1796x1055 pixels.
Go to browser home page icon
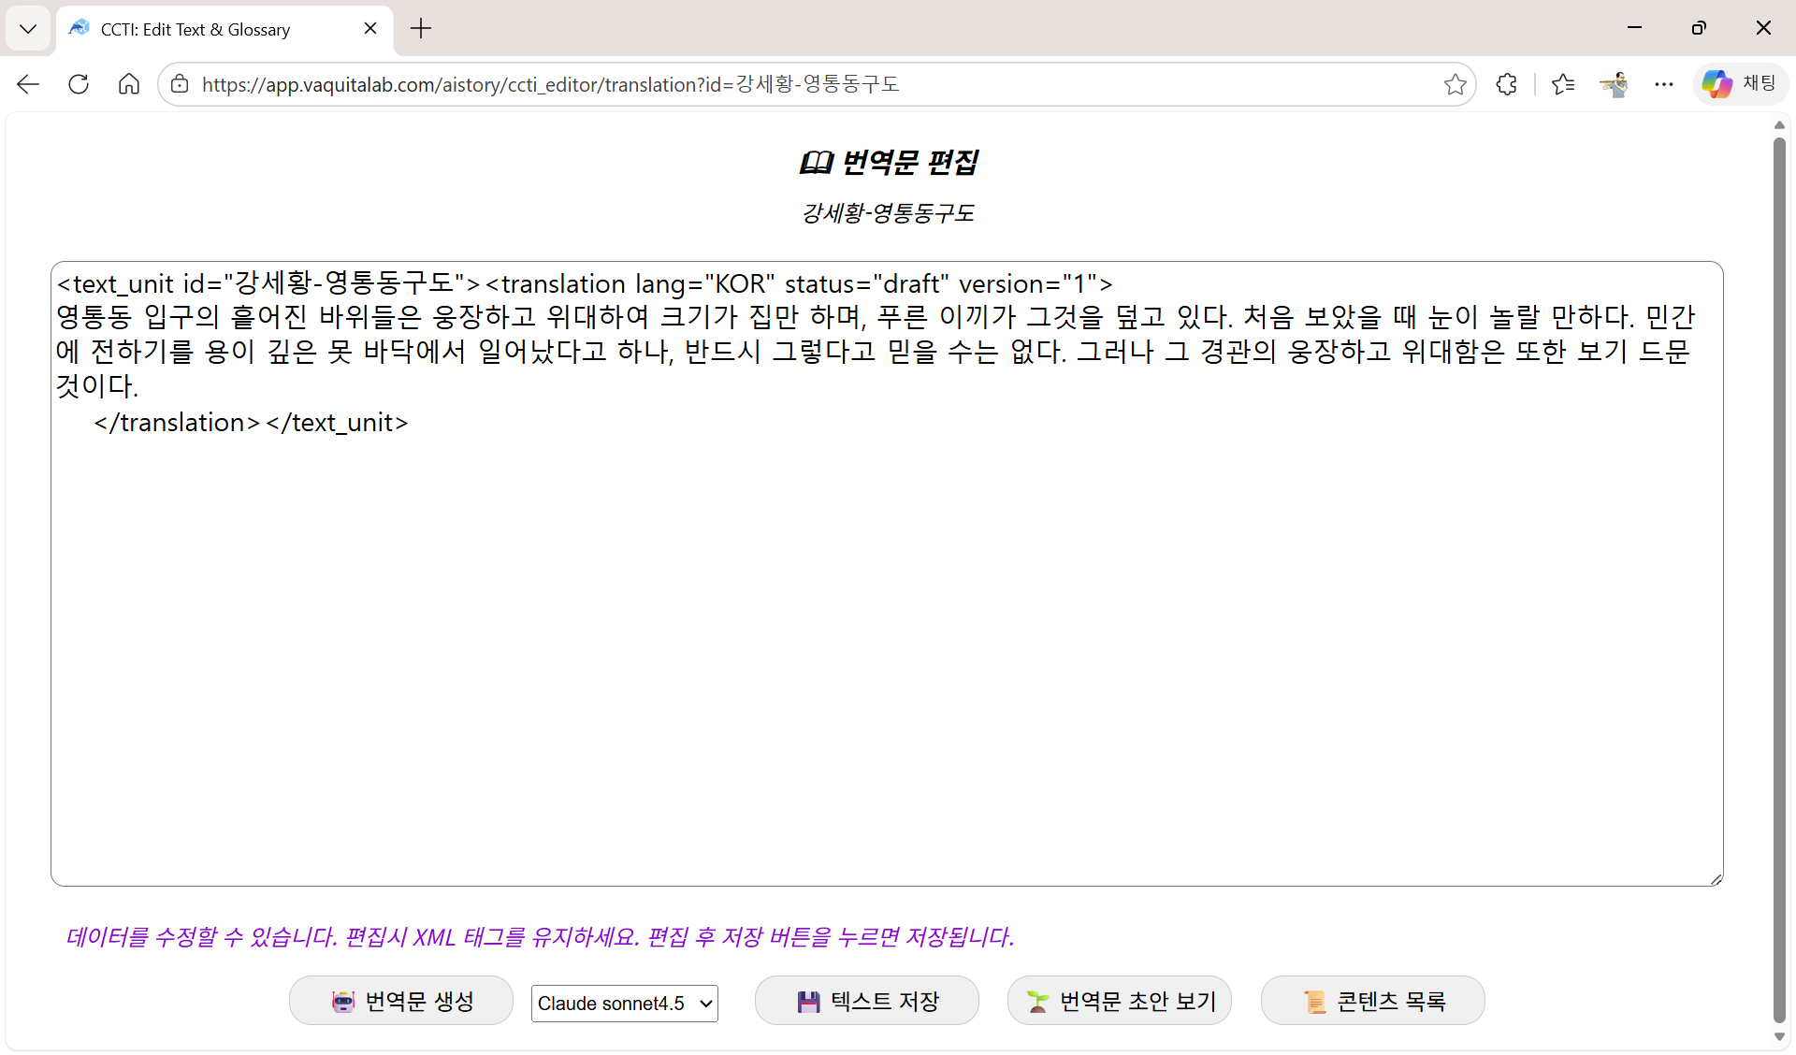129,84
